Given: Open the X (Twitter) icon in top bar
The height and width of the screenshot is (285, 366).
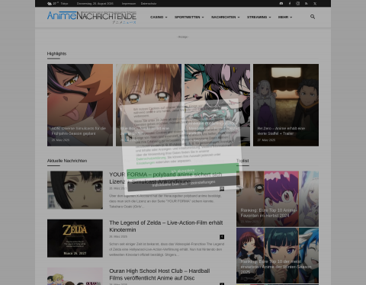Looking at the screenshot, I should click(x=315, y=4).
